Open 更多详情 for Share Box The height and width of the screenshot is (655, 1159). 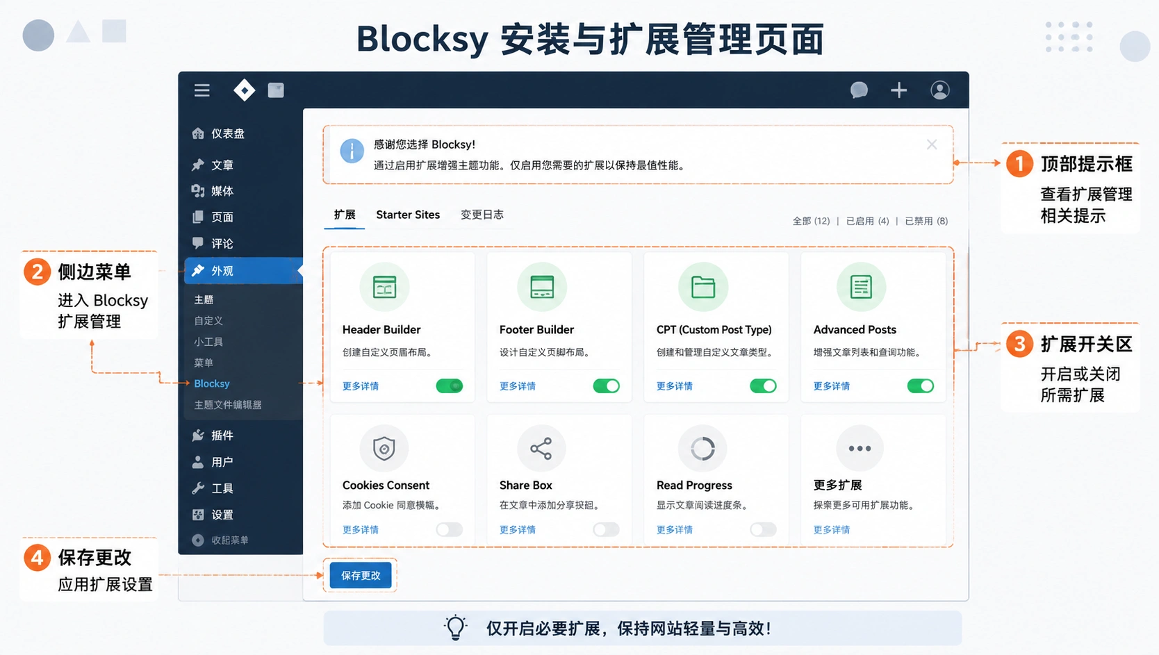(x=518, y=530)
